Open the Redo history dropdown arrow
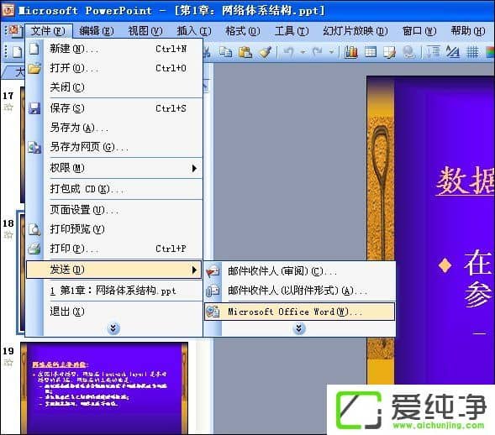This screenshot has height=435, width=495. 331,52
